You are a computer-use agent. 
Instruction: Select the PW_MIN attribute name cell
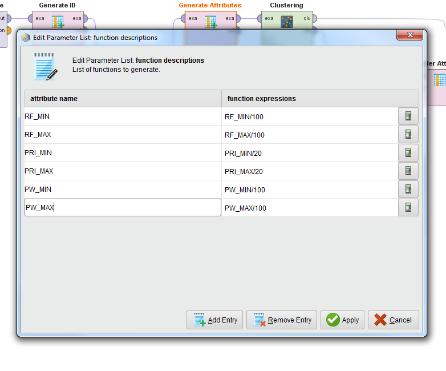(x=123, y=189)
